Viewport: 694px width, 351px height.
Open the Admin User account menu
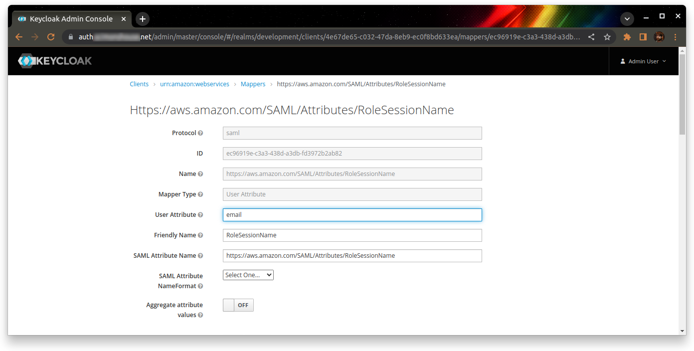coord(643,61)
